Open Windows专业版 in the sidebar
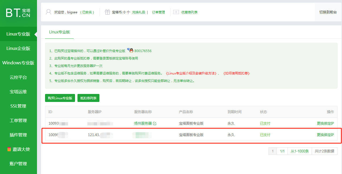Viewport: 342px width, 174px height. point(18,63)
